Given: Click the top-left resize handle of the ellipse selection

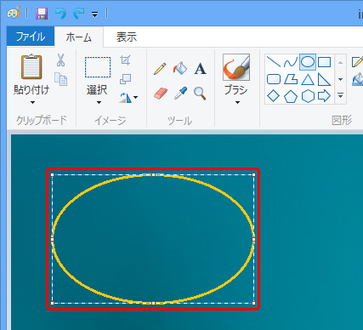Looking at the screenshot, I should (52, 175).
